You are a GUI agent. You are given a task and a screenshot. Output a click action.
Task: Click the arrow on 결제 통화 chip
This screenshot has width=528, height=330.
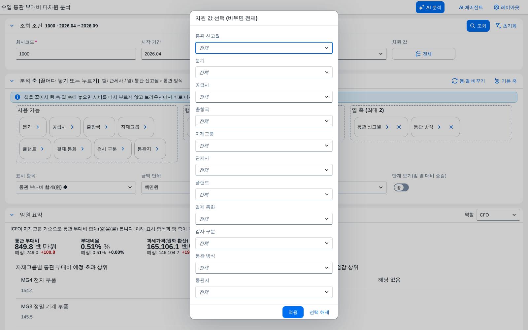(82, 149)
